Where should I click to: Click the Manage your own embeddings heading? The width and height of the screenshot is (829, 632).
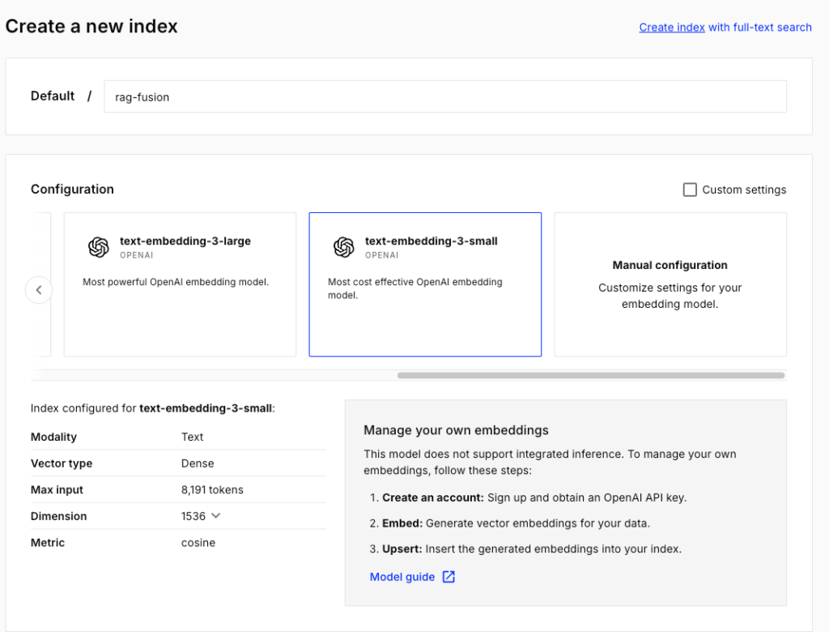456,429
